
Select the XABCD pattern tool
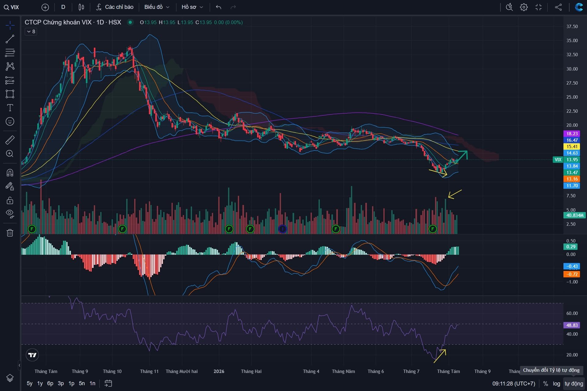10,66
